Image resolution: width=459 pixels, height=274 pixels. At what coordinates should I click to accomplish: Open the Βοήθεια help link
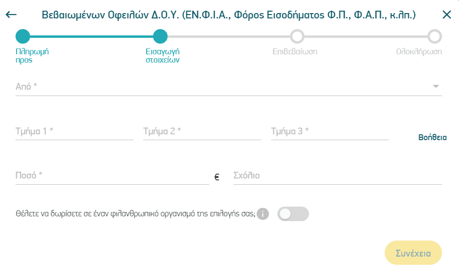point(432,137)
